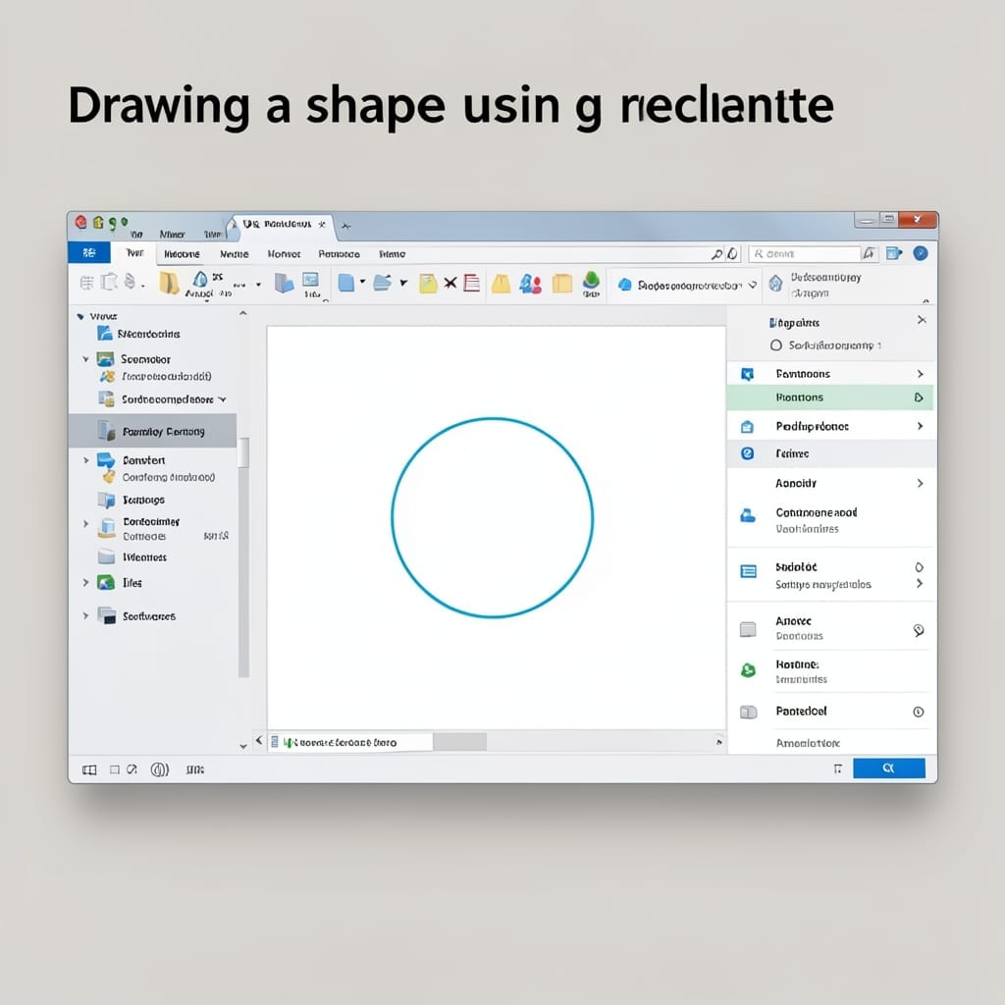Click the hexagon icon beside 'Defeoamtiofey'

pos(775,283)
